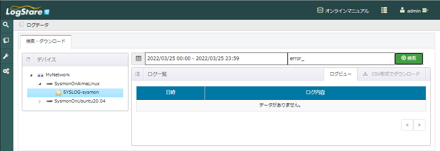Click the MyNetwork network icon
The height and width of the screenshot is (151, 440).
(x=41, y=75)
